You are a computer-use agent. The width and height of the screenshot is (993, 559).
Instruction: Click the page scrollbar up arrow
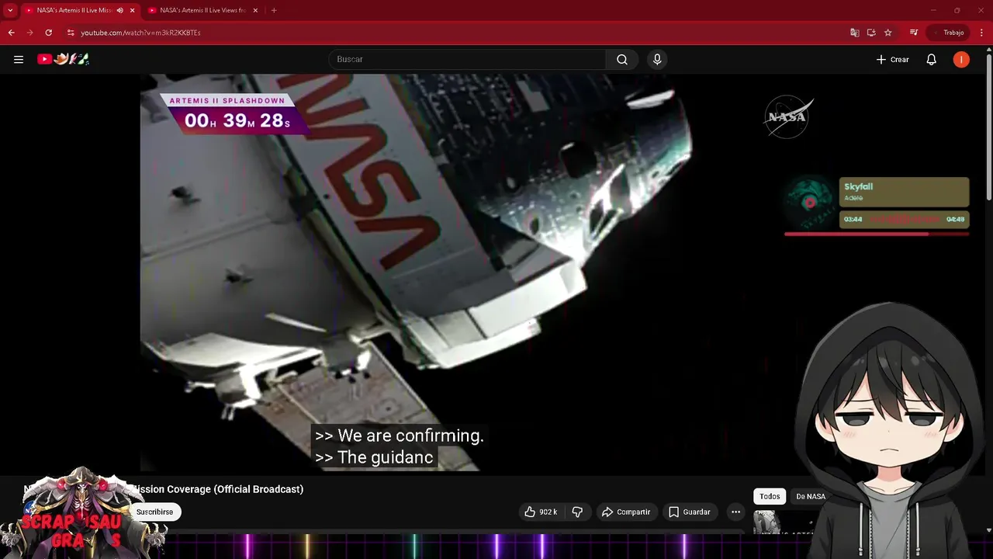coord(988,50)
